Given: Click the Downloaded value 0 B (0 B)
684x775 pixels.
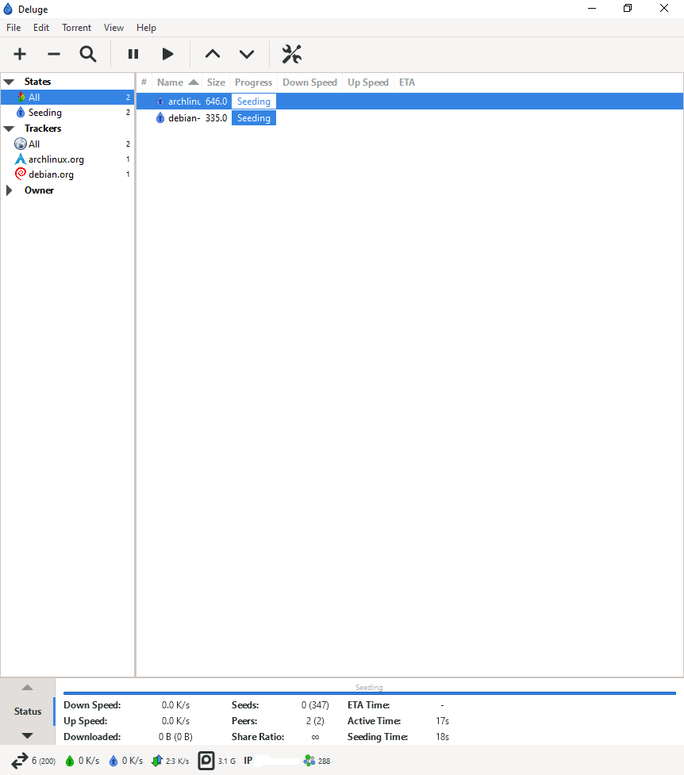Looking at the screenshot, I should click(175, 737).
